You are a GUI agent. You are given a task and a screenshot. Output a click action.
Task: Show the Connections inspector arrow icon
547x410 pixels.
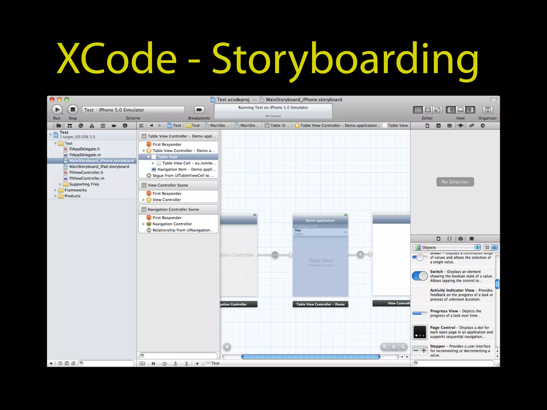point(483,126)
